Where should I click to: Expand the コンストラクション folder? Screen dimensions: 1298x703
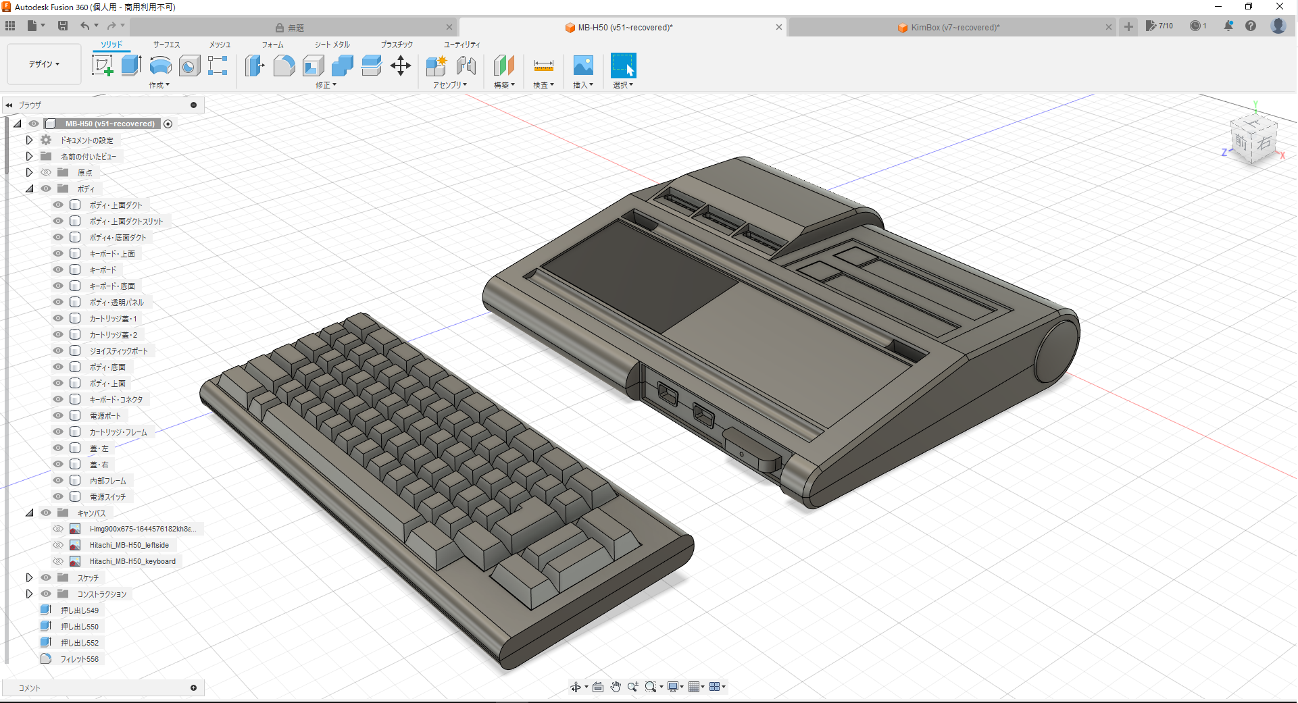pos(29,594)
